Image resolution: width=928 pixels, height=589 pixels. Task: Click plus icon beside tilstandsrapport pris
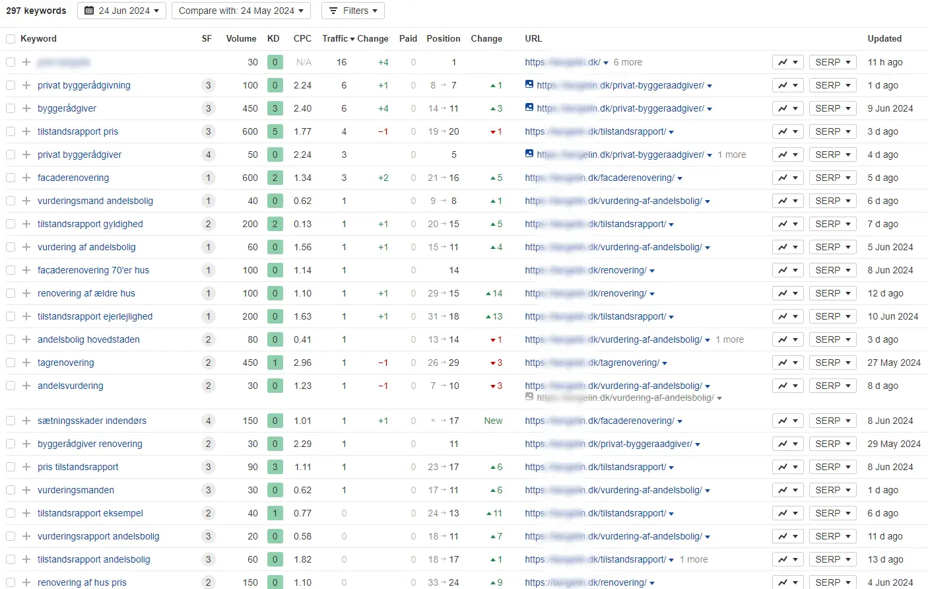26,131
